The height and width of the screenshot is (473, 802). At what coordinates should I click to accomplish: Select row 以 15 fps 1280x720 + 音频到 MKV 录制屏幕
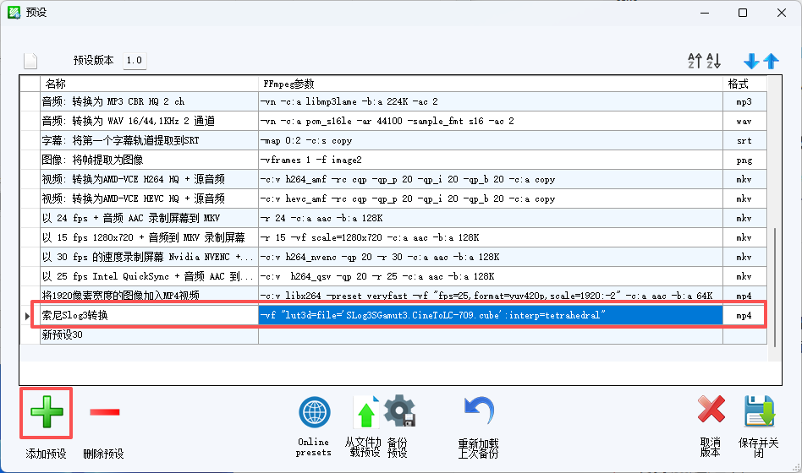tap(393, 237)
